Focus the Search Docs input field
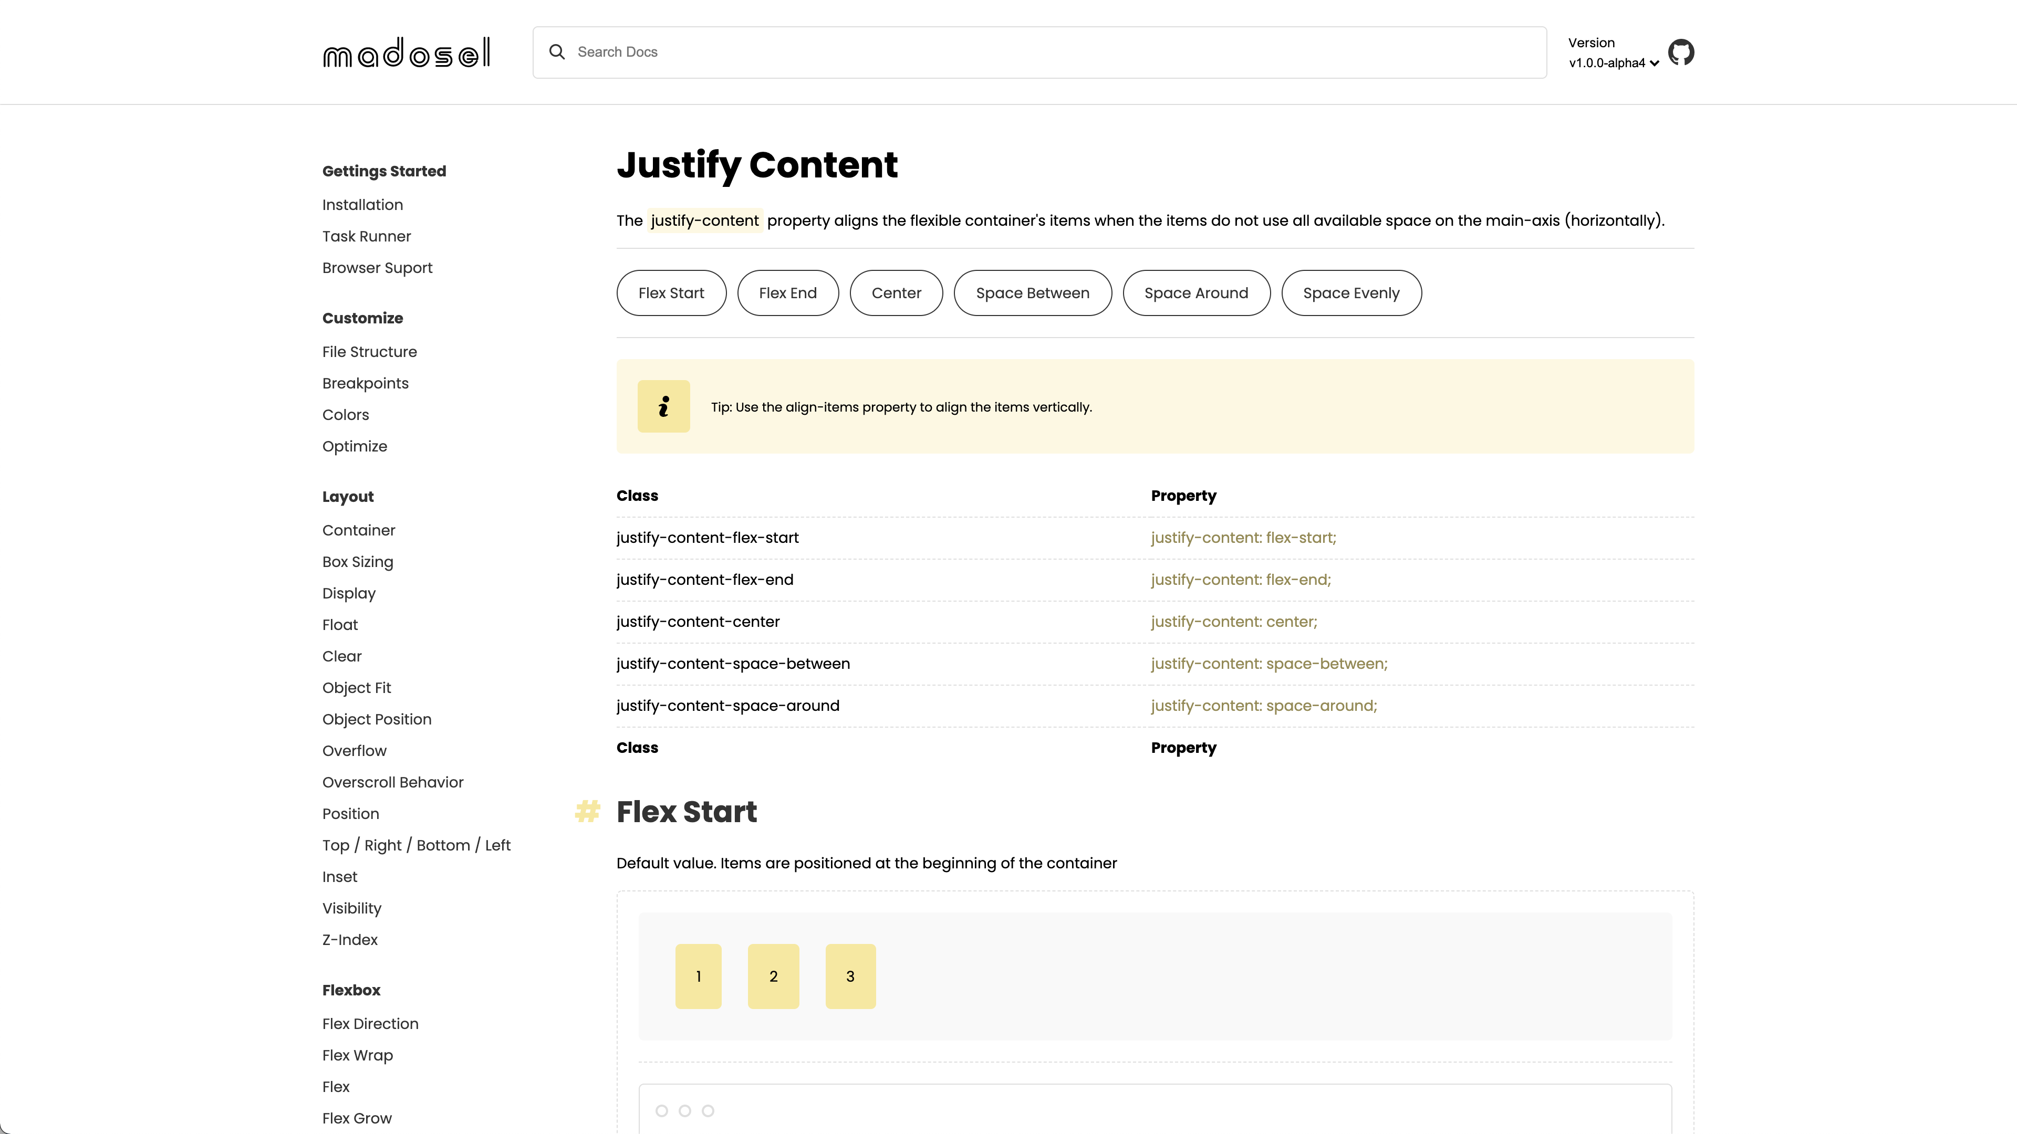Image resolution: width=2017 pixels, height=1134 pixels. [x=1049, y=51]
